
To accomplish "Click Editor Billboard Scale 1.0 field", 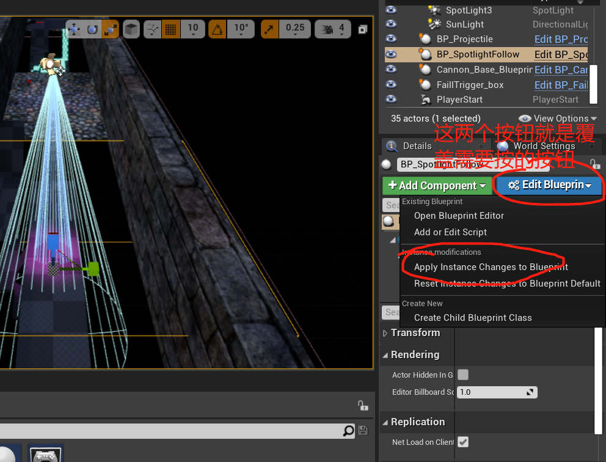I will point(497,392).
